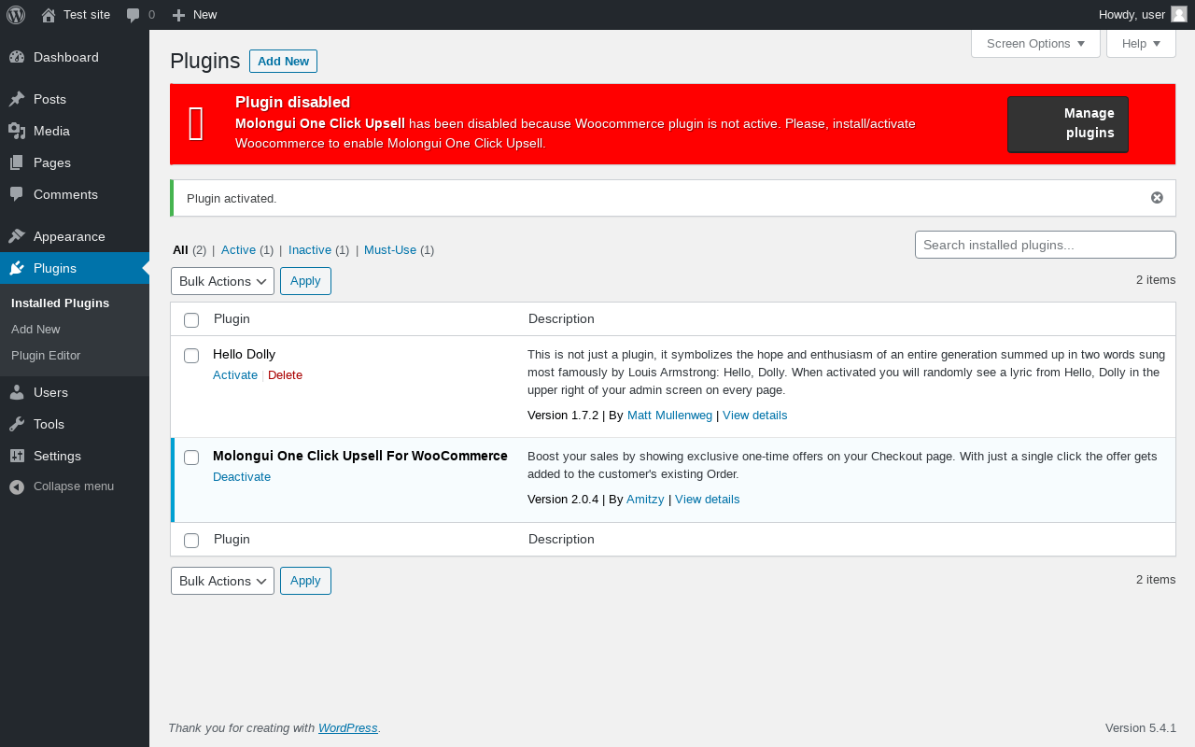Open the Tools menu label
This screenshot has height=747, width=1195.
(49, 424)
